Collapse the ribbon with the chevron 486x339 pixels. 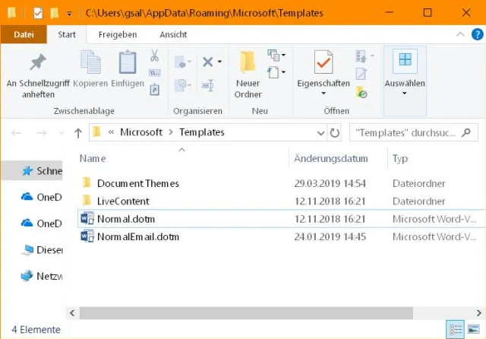point(460,34)
